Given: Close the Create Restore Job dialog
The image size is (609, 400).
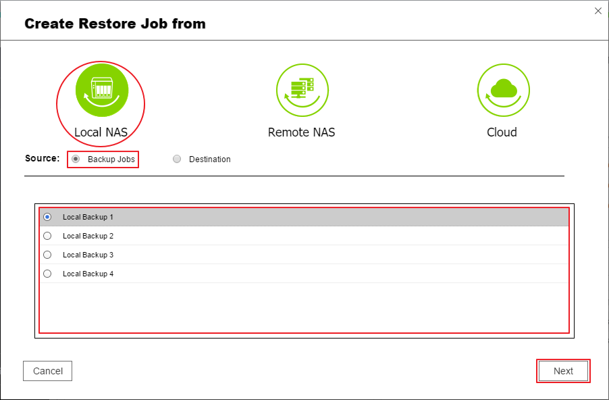Looking at the screenshot, I should coord(598,11).
